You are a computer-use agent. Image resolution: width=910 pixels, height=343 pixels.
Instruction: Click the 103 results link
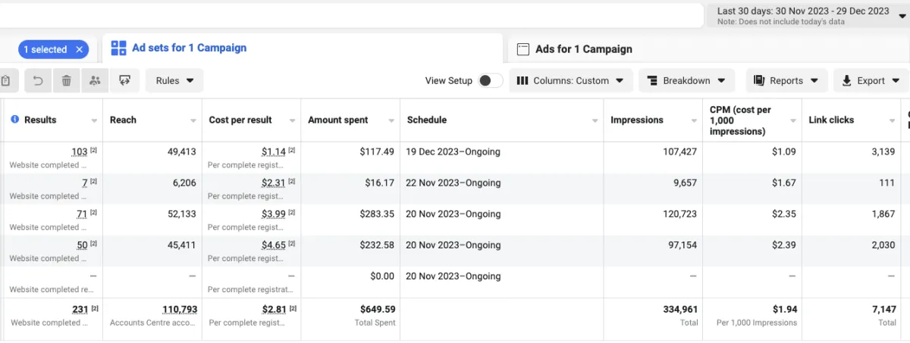79,151
